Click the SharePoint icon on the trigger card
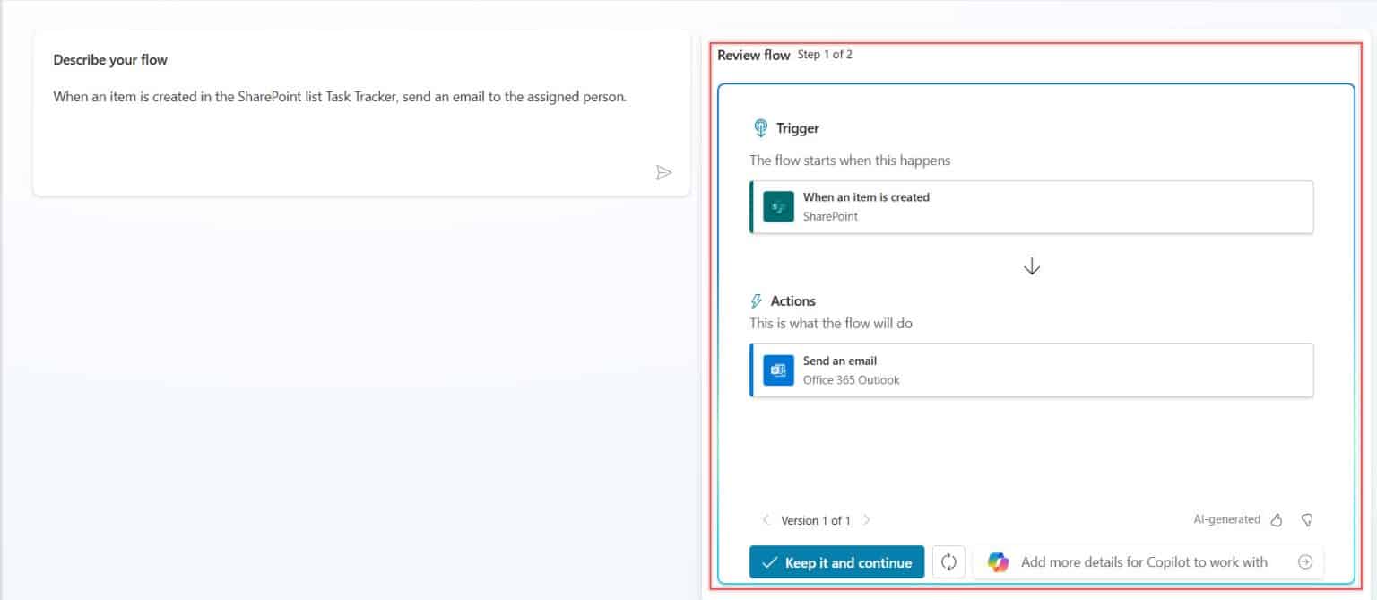 (778, 207)
